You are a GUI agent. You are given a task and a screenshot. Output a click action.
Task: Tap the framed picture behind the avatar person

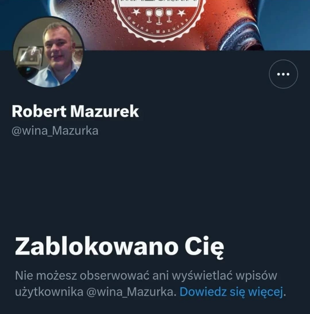(x=30, y=57)
